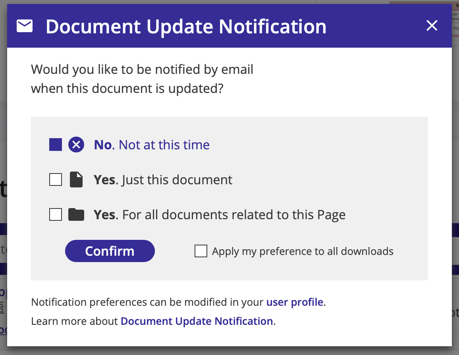Image resolution: width=459 pixels, height=355 pixels.
Task: Enable Apply my preference to all downloads
Action: tap(201, 251)
